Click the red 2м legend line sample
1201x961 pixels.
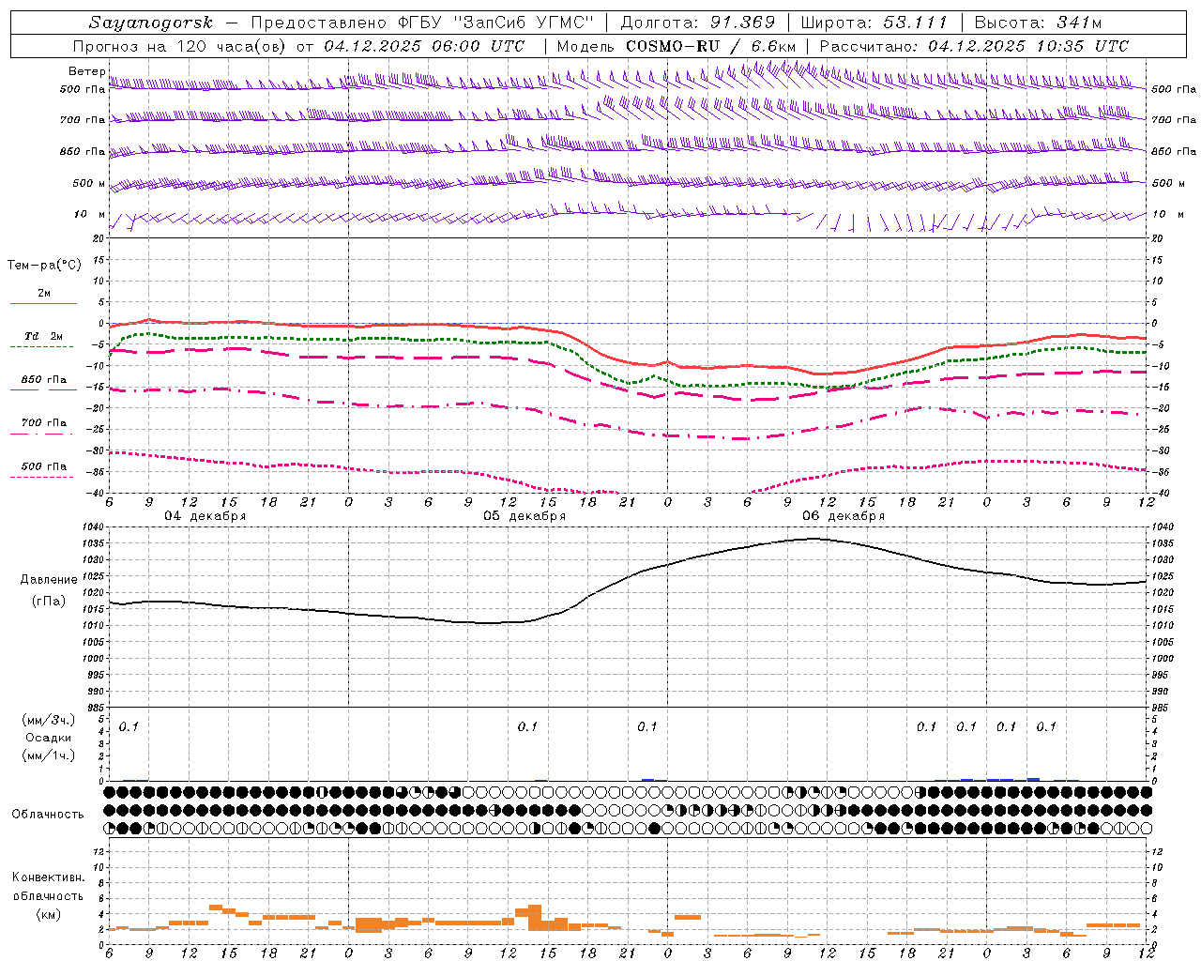click(43, 303)
